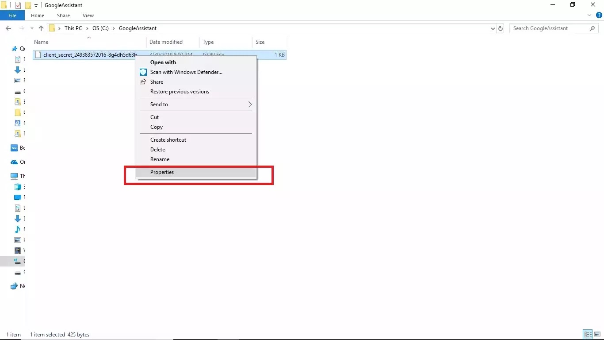
Task: Click the Forward navigation arrow
Action: click(x=21, y=28)
